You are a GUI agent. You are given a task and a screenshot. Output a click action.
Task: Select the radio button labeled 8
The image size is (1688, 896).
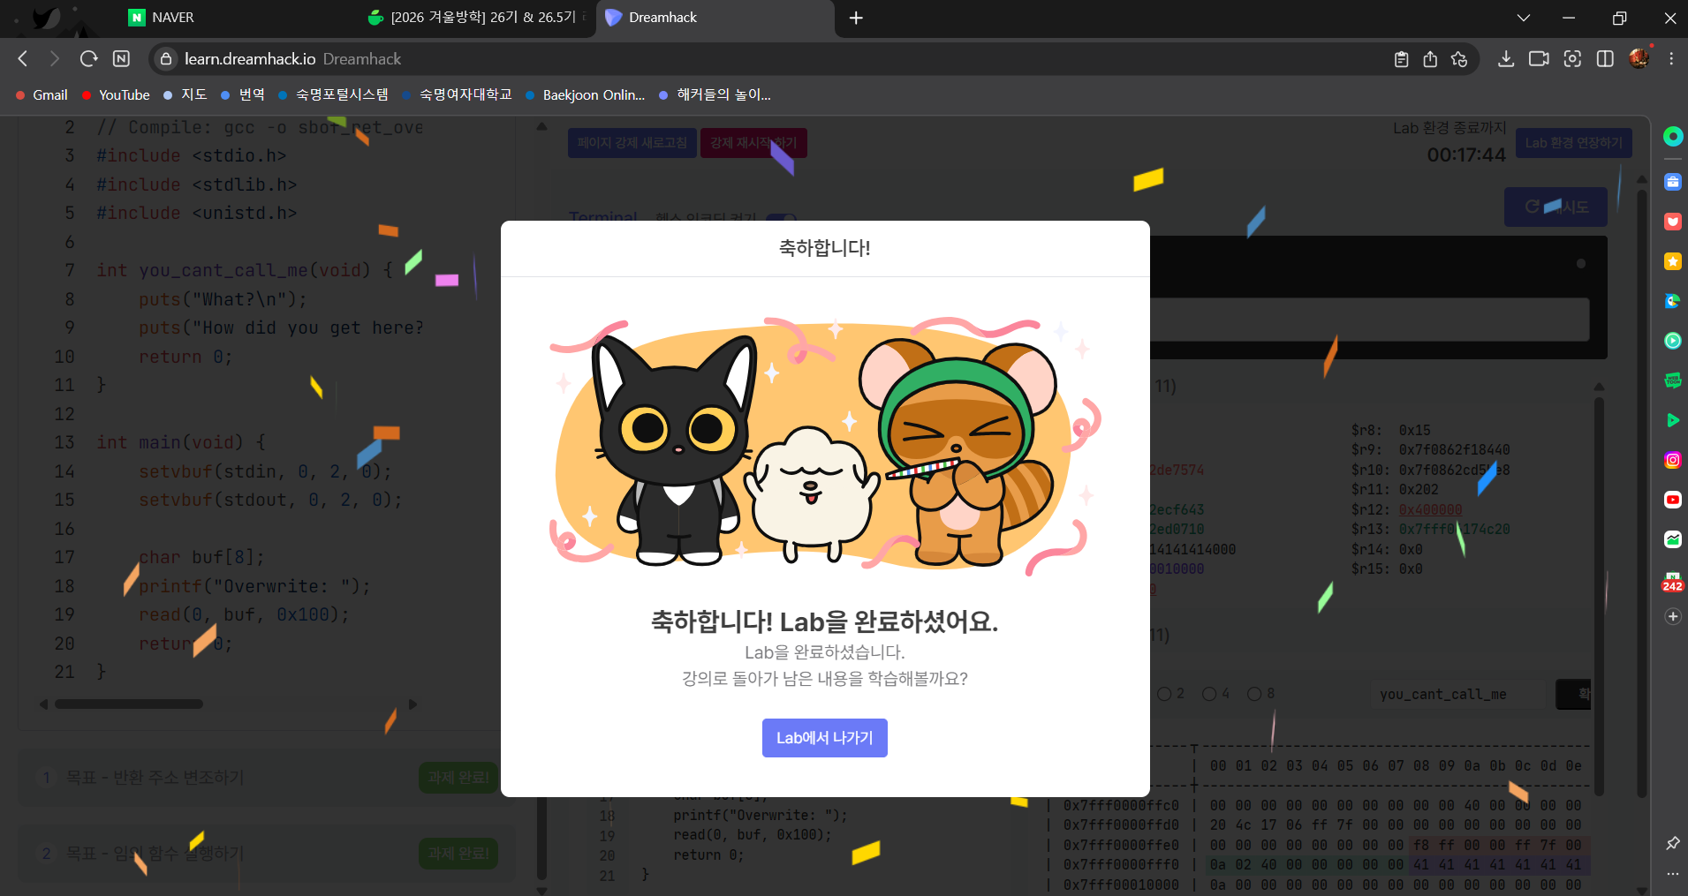(x=1255, y=693)
